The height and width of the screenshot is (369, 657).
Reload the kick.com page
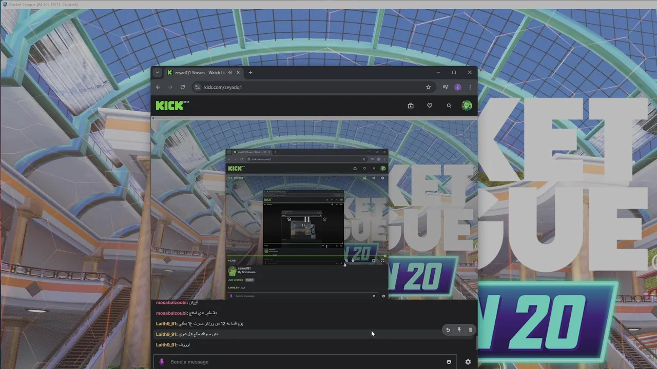tap(183, 87)
